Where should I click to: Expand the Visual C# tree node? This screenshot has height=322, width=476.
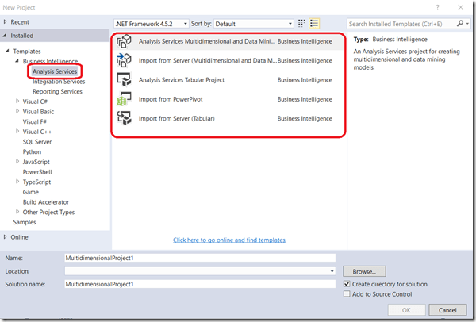click(x=18, y=102)
